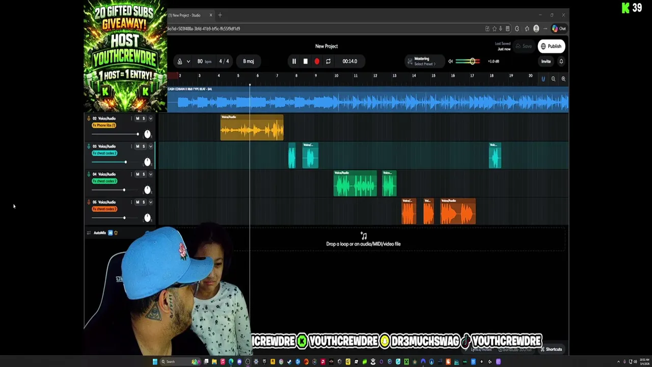This screenshot has height=367, width=652.
Task: Expand track 03 options chevron
Action: [x=150, y=146]
